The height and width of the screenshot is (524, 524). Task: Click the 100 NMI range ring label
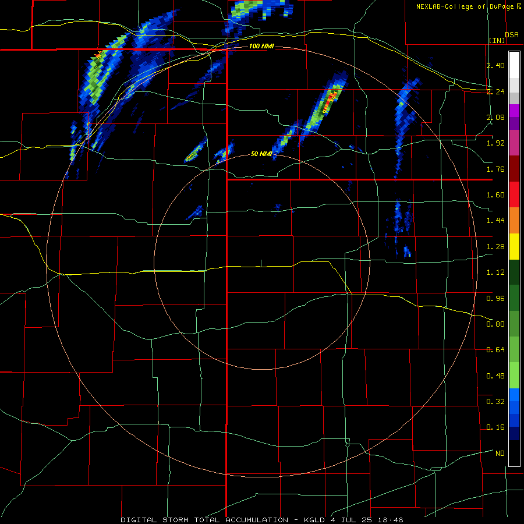pos(261,46)
